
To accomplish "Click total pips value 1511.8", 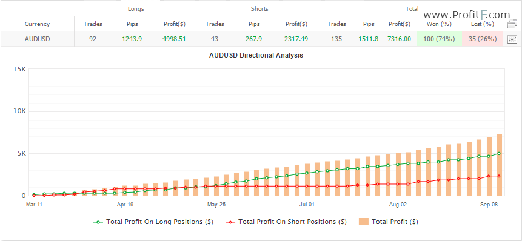I will point(368,39).
